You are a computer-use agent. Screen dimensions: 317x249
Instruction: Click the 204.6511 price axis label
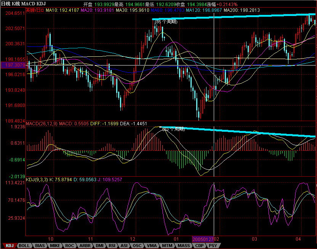coord(15,13)
